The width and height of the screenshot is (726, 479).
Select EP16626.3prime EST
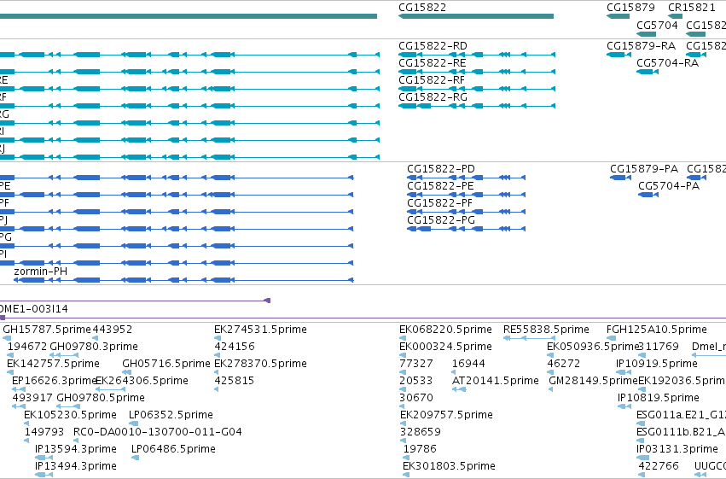[19, 389]
